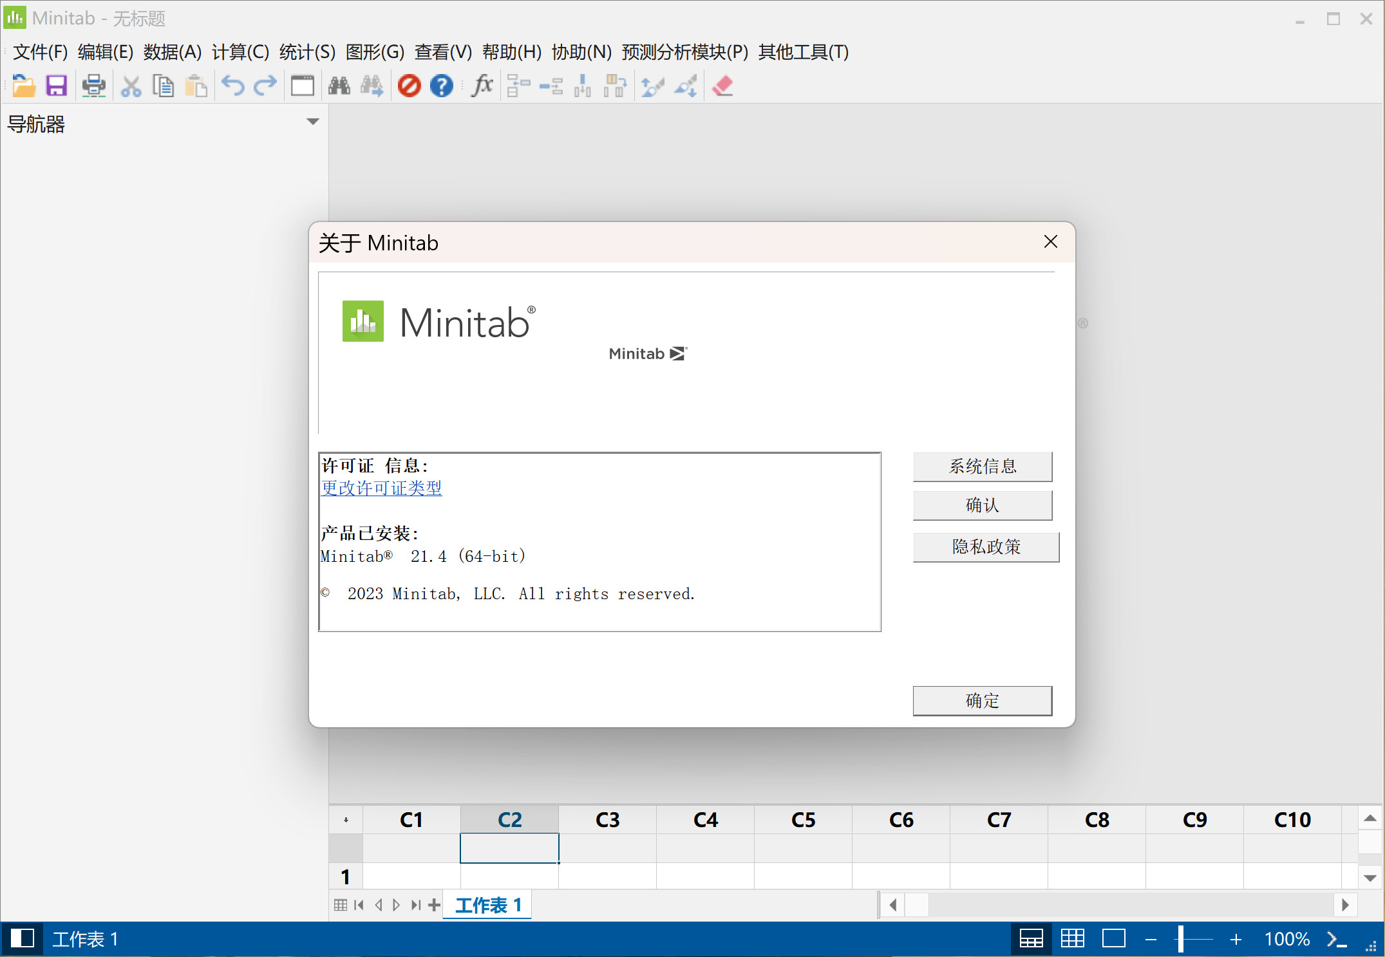Select the C1 column header
The image size is (1385, 957).
tap(411, 820)
